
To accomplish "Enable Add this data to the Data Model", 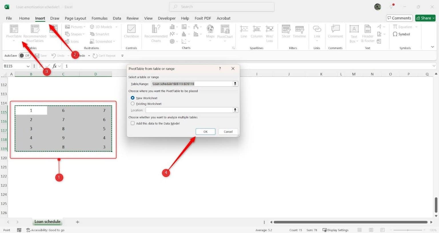I will tap(133, 123).
